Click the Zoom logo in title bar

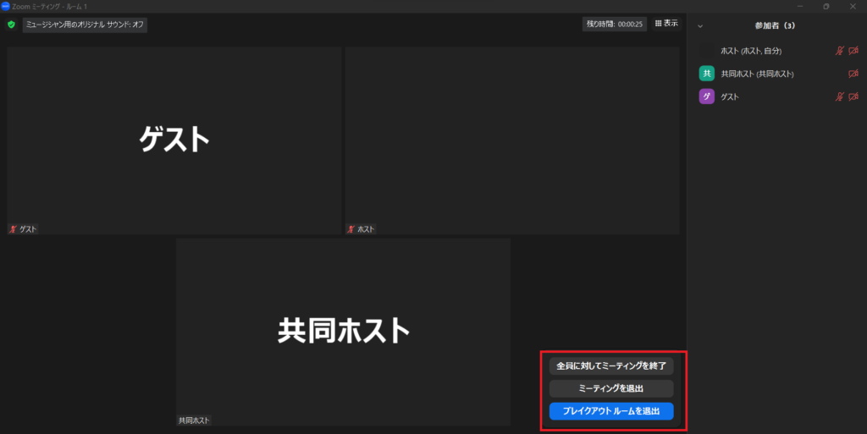pyautogui.click(x=6, y=6)
